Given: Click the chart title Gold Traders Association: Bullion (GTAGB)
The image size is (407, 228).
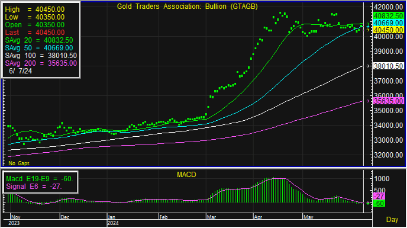Looking at the screenshot, I should point(187,7).
